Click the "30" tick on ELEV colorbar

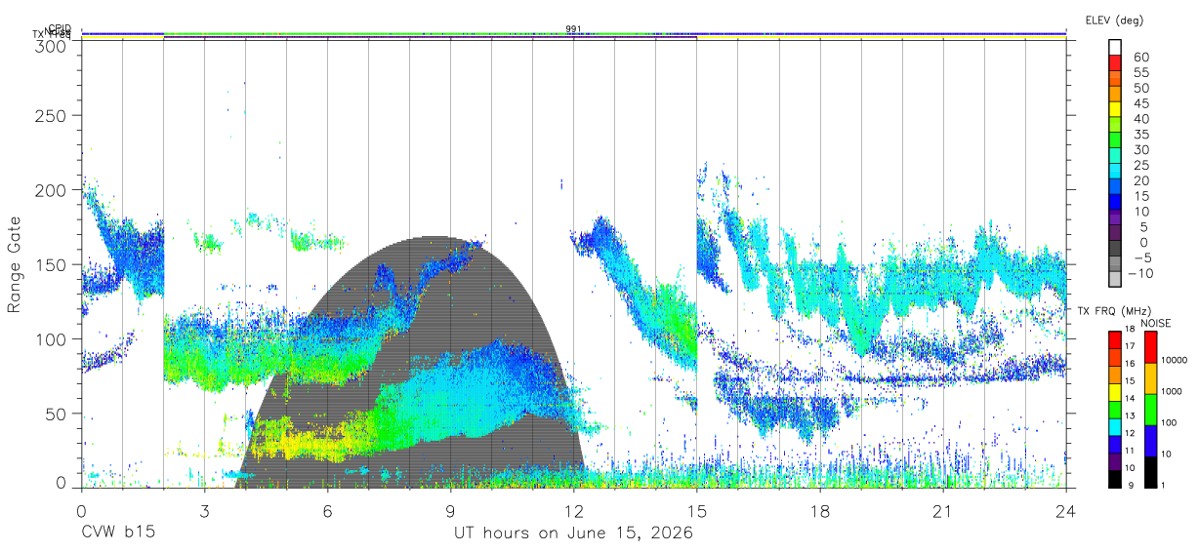[1140, 149]
